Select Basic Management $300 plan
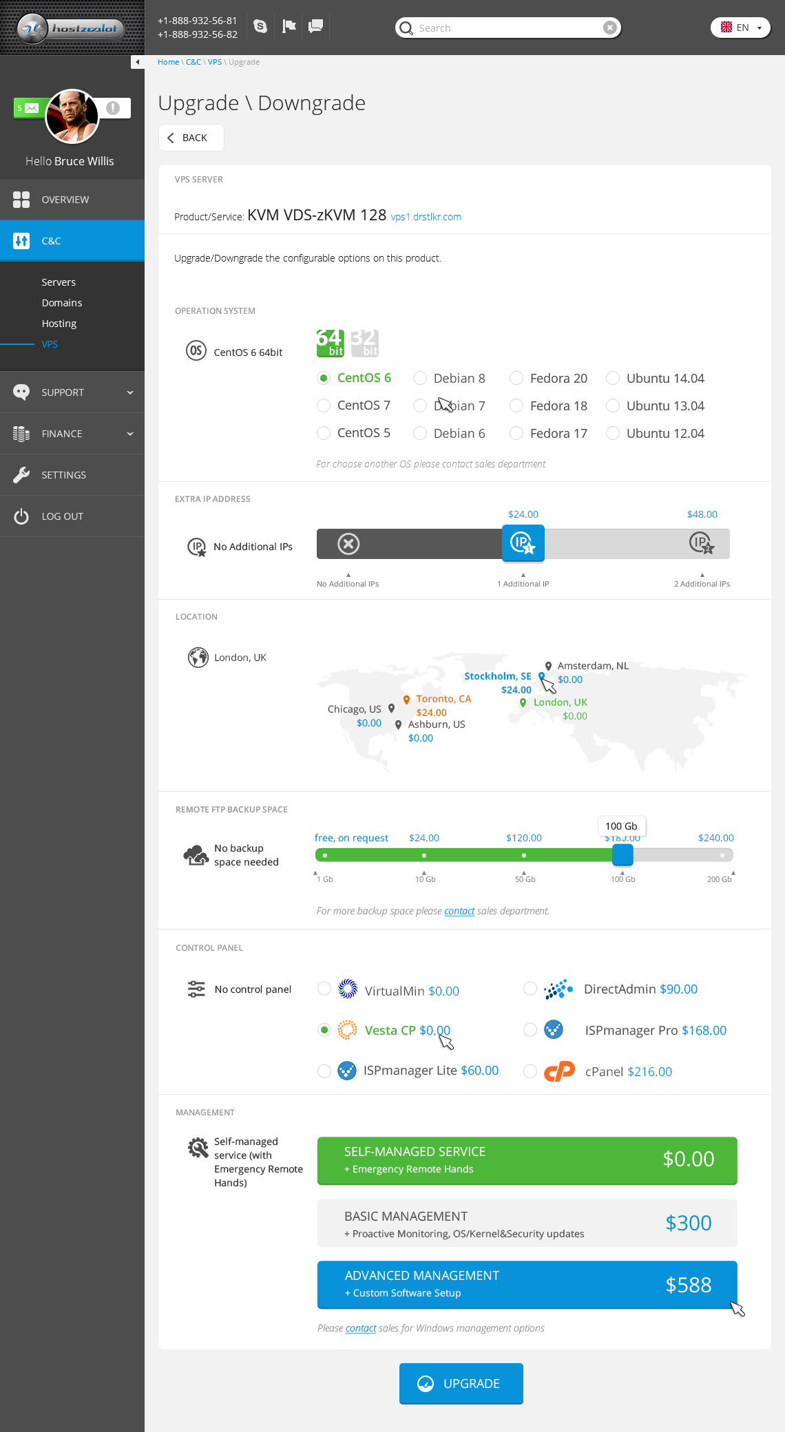Image resolution: width=785 pixels, height=1432 pixels. pos(527,1223)
